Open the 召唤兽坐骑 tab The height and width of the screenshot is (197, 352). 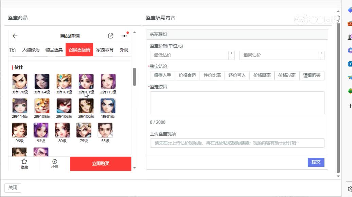pyautogui.click(x=79, y=50)
